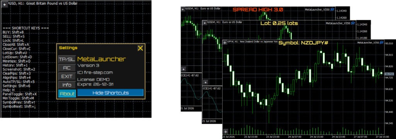This screenshot has height=139, width=396.
Task: Open the fire-step.com copyright link
Action: click(95, 73)
